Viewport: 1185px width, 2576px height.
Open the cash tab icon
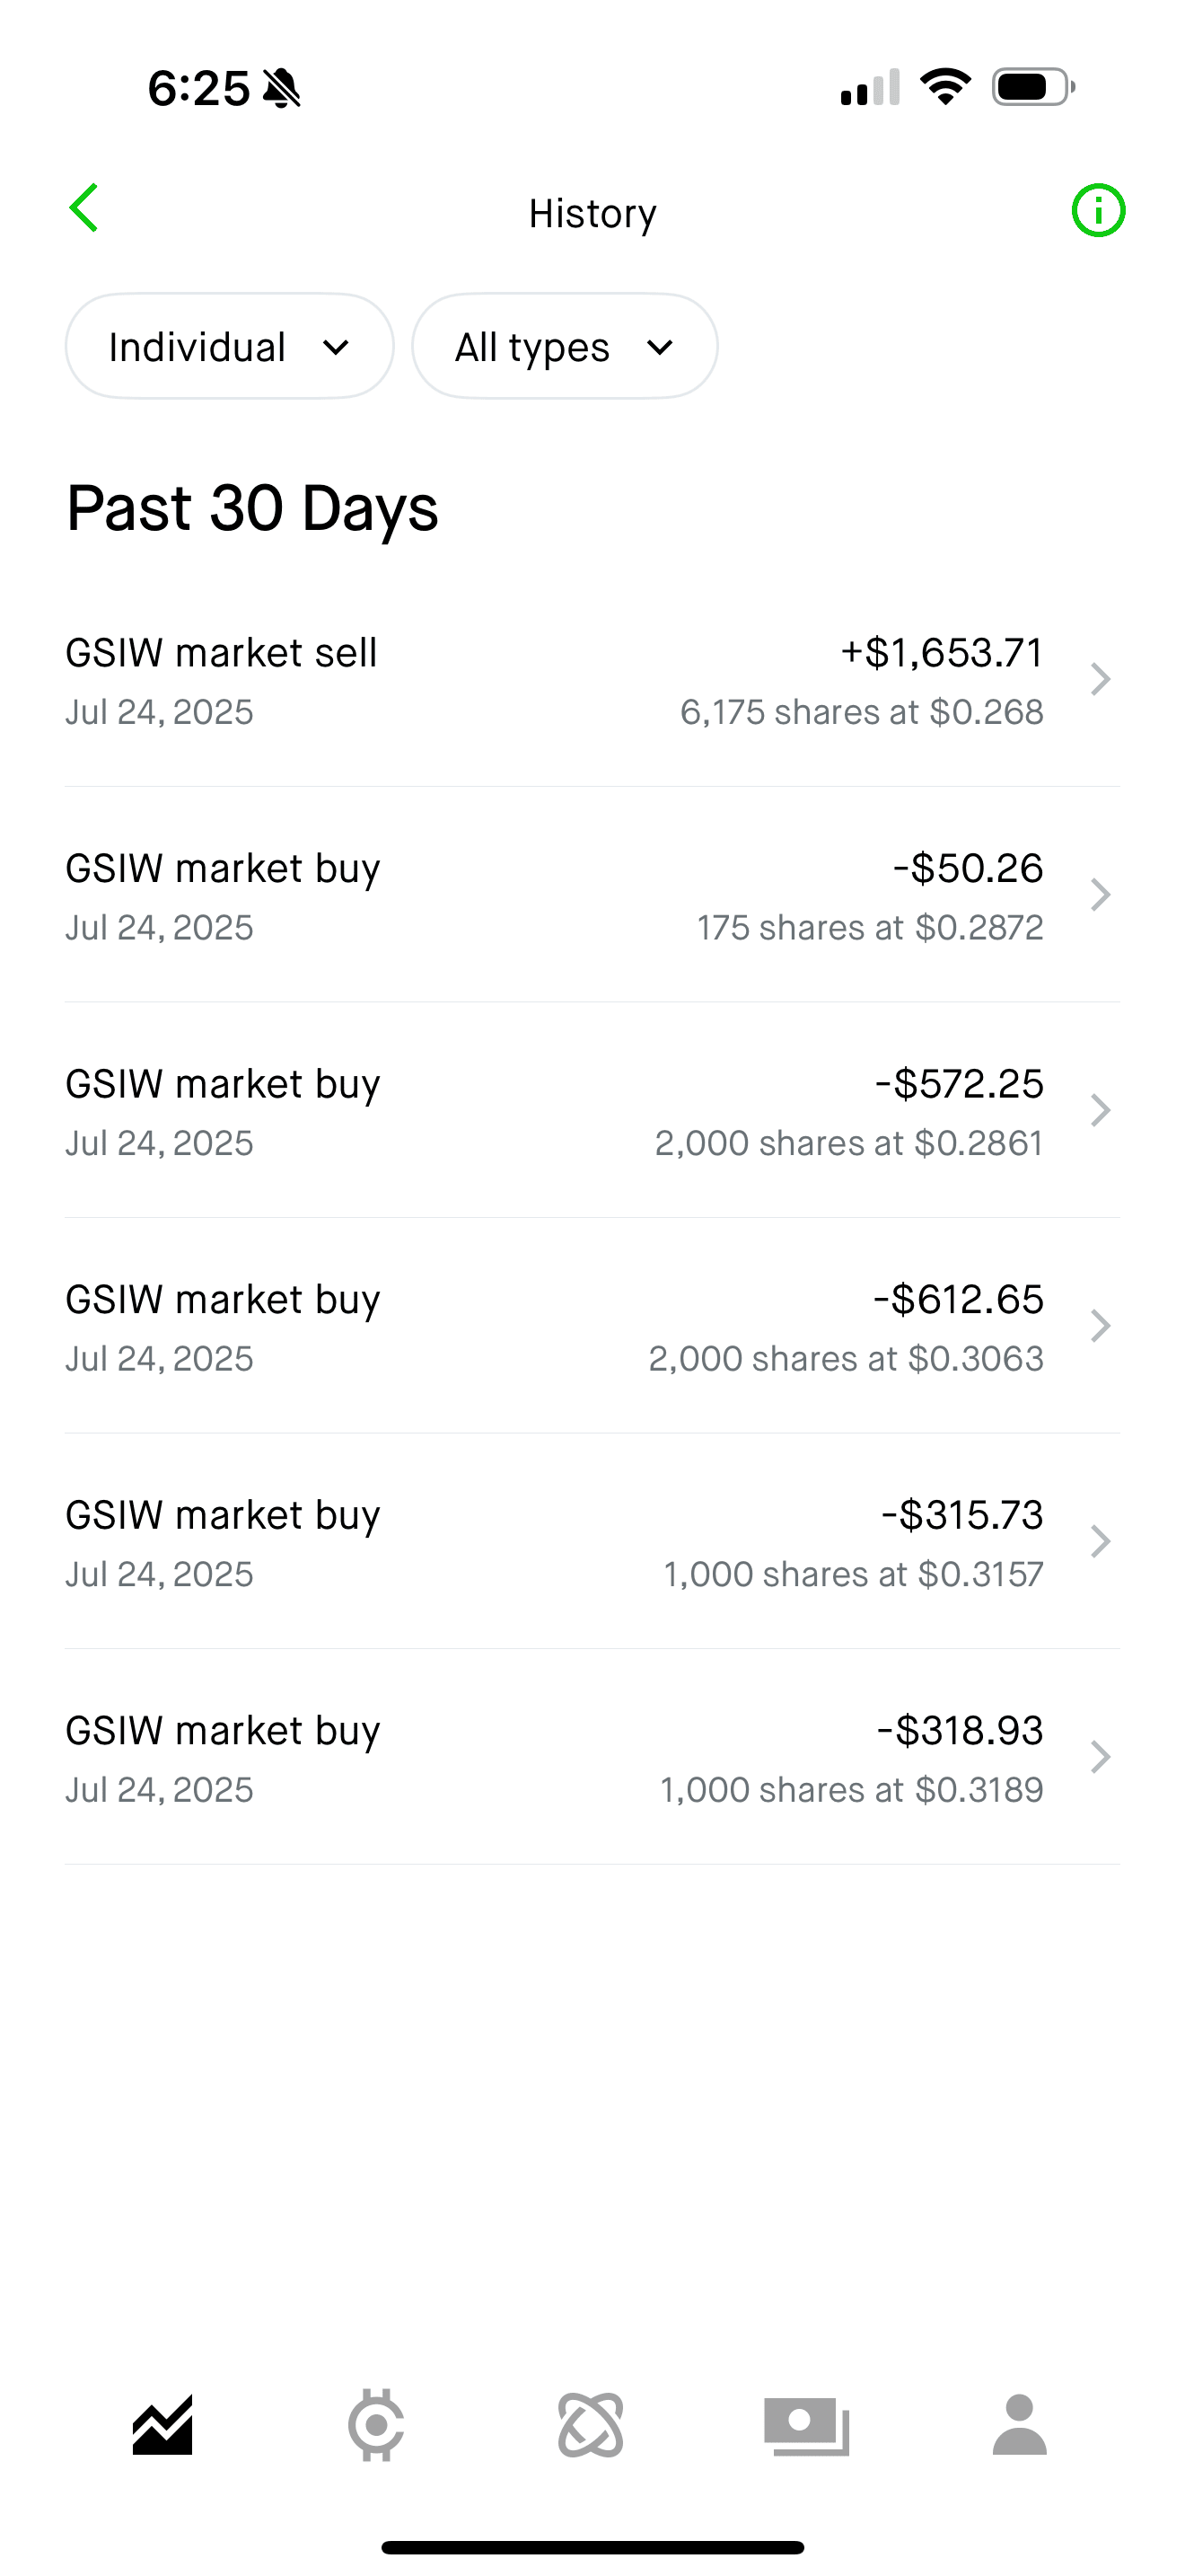(x=806, y=2425)
